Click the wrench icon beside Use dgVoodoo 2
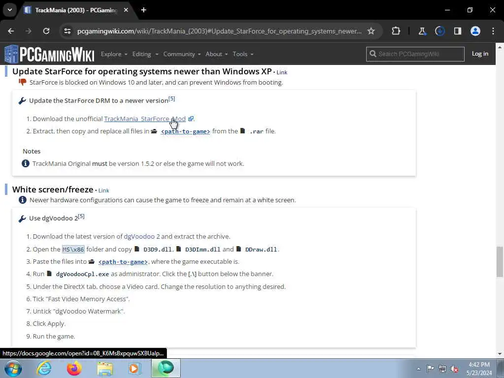The height and width of the screenshot is (378, 504). pos(22,219)
